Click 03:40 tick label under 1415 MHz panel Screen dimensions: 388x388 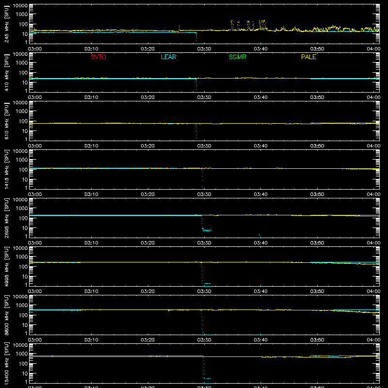click(x=260, y=194)
